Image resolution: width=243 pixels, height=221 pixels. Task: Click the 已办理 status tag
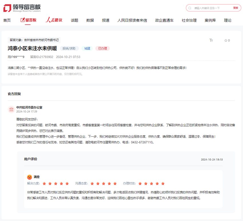tap(102, 48)
